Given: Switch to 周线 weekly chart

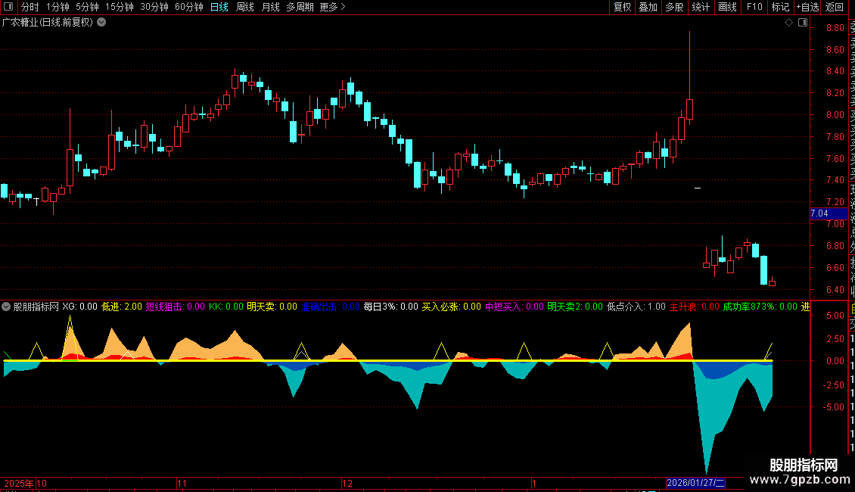Looking at the screenshot, I should (x=245, y=7).
